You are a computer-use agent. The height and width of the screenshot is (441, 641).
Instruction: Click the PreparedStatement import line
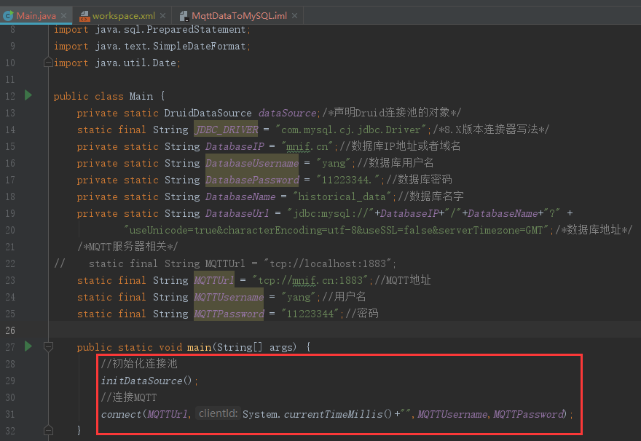152,29
